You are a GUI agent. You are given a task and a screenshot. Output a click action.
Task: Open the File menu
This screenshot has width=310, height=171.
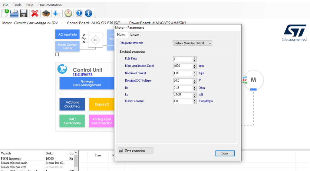[5, 5]
